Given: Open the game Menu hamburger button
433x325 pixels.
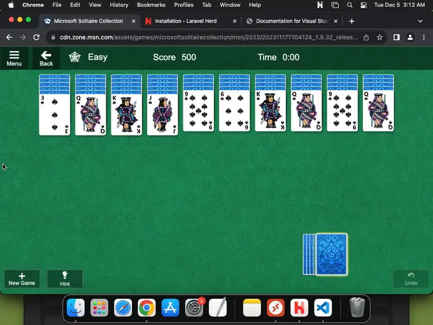Looking at the screenshot, I should [14, 58].
